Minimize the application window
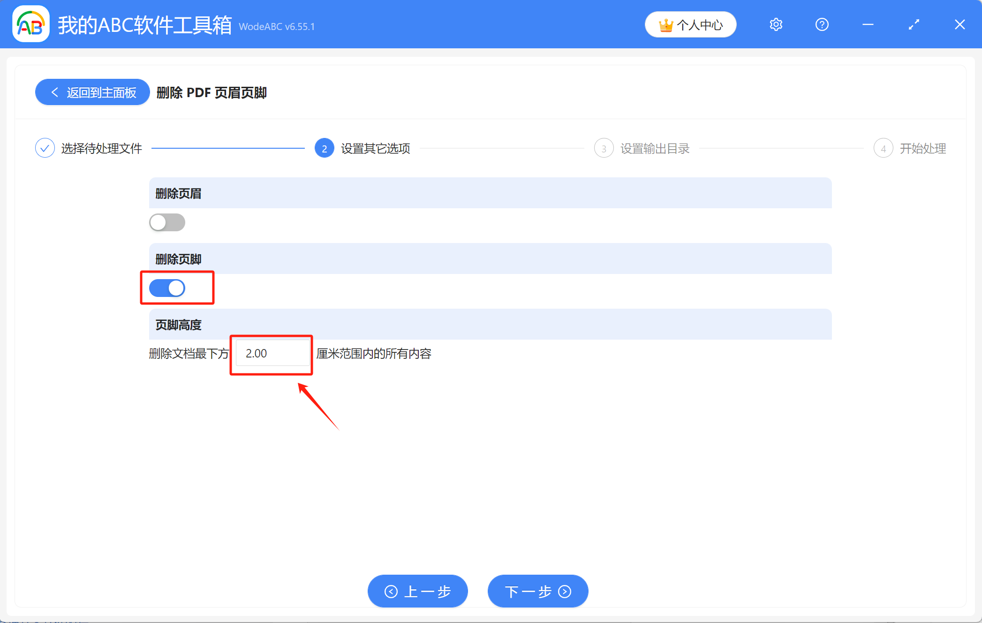The width and height of the screenshot is (982, 623). (868, 24)
